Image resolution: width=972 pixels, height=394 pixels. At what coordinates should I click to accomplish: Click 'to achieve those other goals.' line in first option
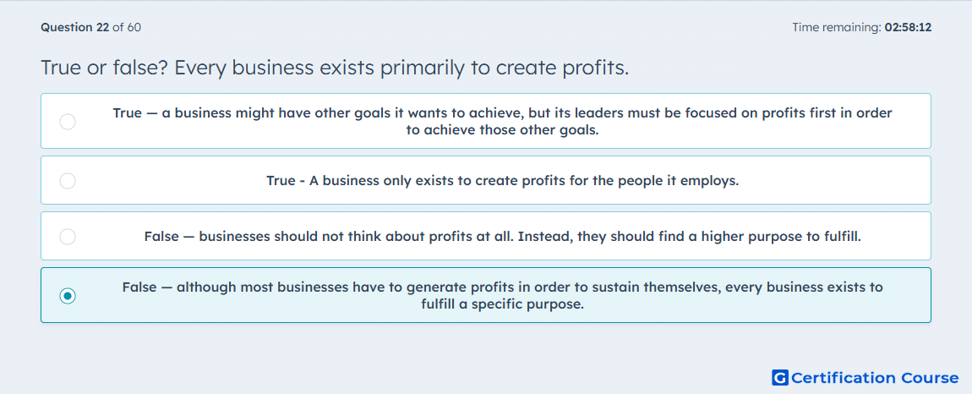[x=502, y=131]
